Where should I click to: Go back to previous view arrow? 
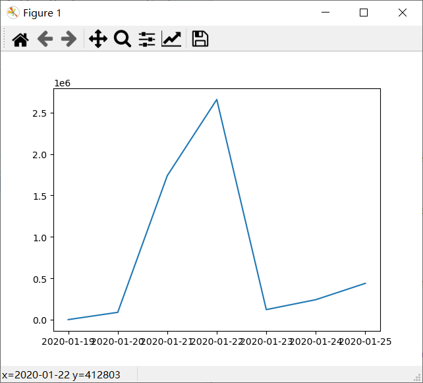[x=45, y=39]
